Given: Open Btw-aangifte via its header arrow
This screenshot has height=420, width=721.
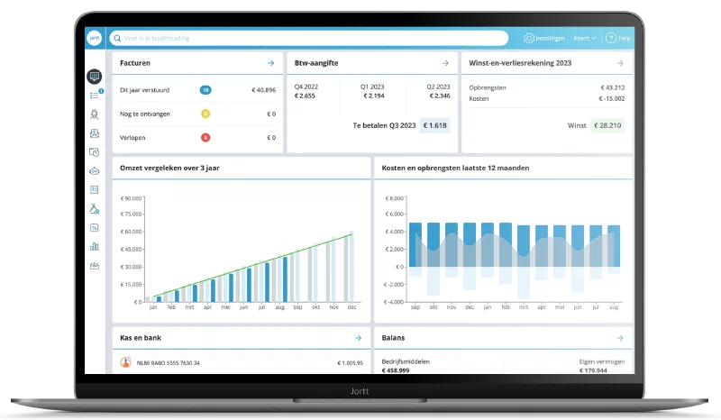Looking at the screenshot, I should pos(445,63).
